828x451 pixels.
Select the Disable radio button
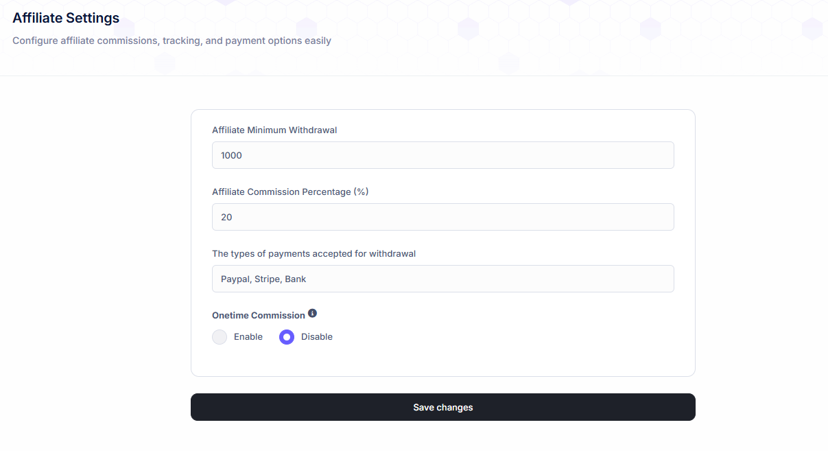287,337
